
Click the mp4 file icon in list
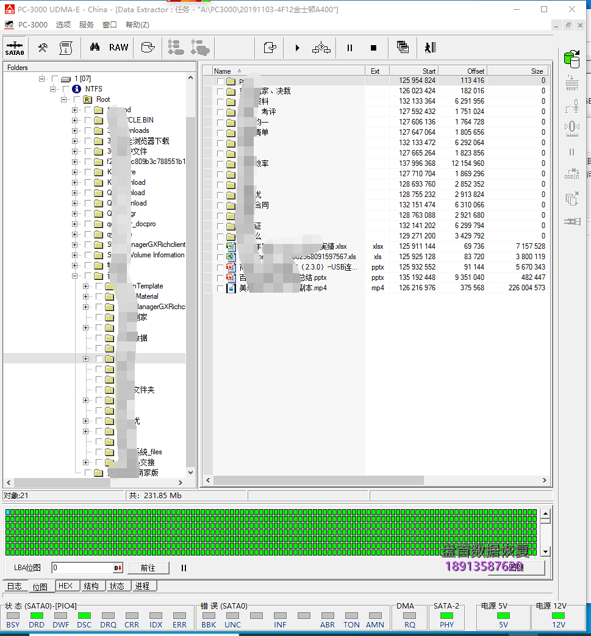[231, 288]
